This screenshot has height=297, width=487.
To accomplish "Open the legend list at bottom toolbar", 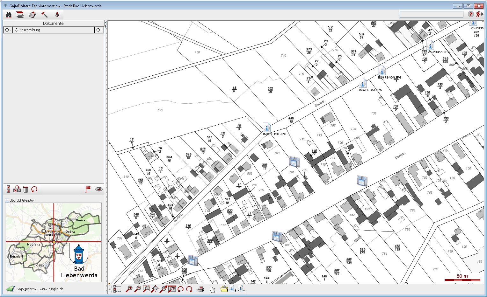I will [117, 289].
